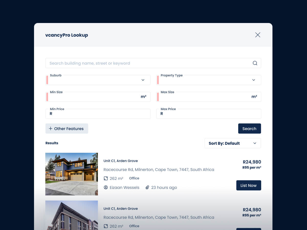The image size is (307, 230).
Task: Open the apartment building thumbnail of second result
Action: (x=72, y=215)
